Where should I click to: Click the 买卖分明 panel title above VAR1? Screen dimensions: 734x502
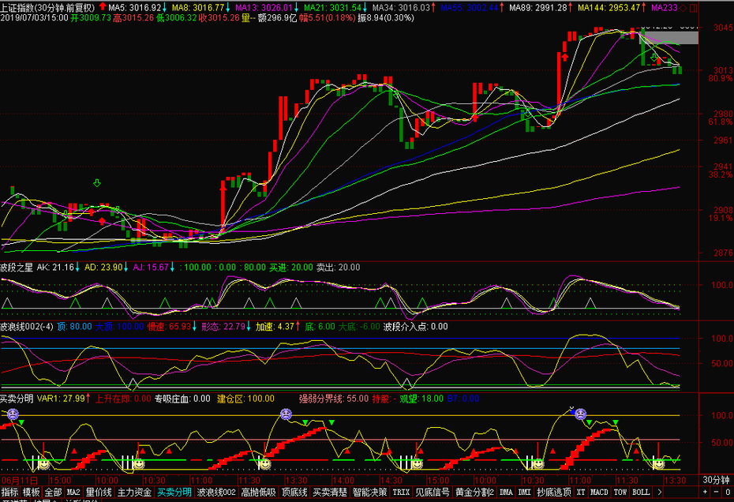coord(17,399)
